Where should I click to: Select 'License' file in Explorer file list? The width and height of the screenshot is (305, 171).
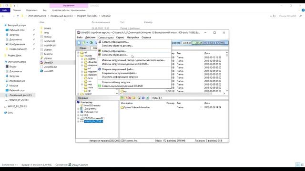[48, 49]
